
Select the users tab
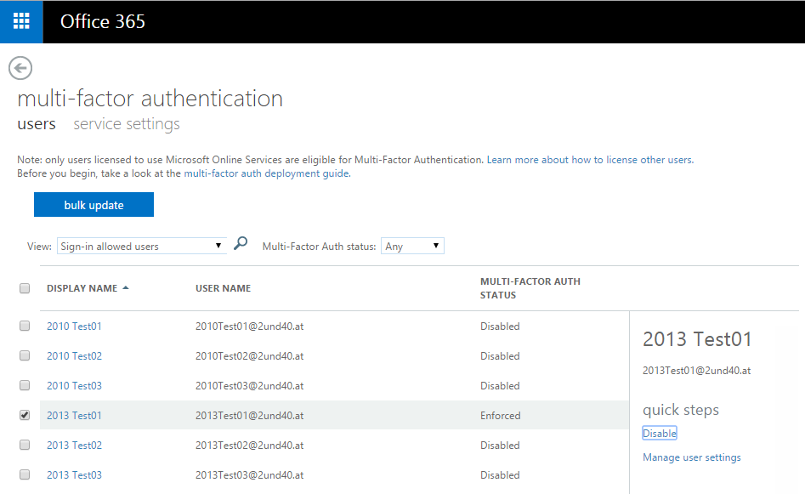point(37,124)
